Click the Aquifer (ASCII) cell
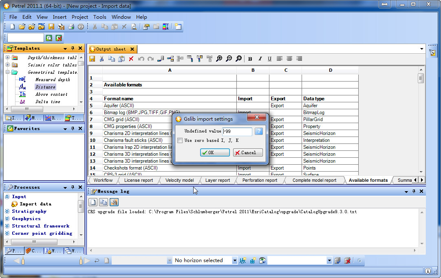This screenshot has width=441, height=278. pyautogui.click(x=170, y=106)
